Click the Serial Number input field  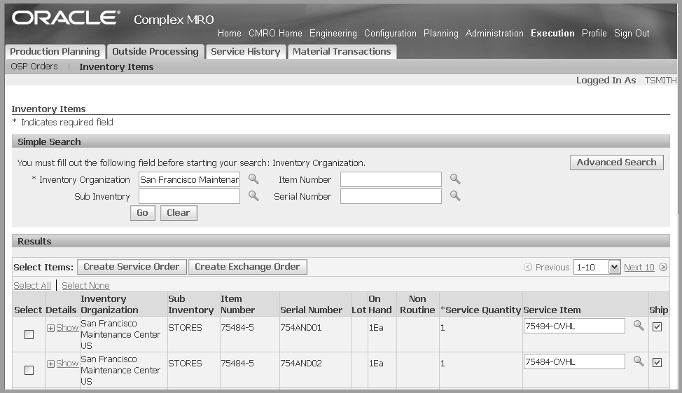click(391, 196)
